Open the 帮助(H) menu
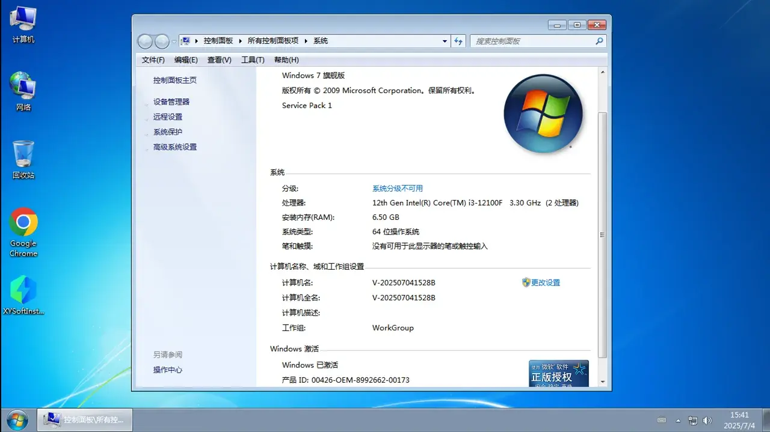 (286, 59)
